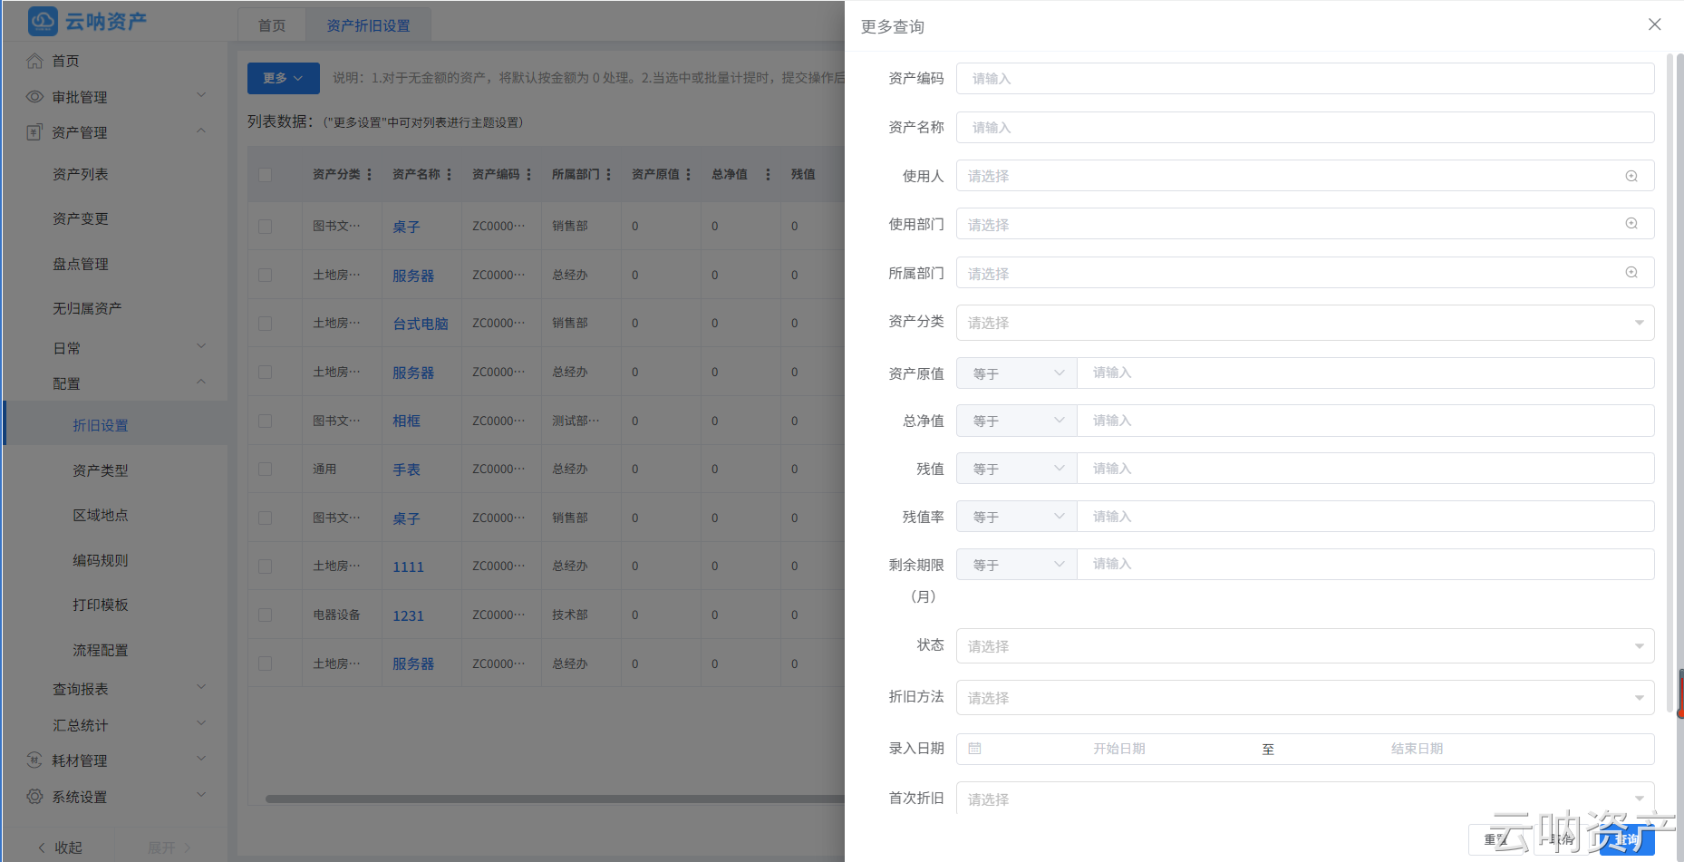Image resolution: width=1684 pixels, height=862 pixels.
Task: Open the 所属部门 picker via its search icon
Action: (1631, 273)
